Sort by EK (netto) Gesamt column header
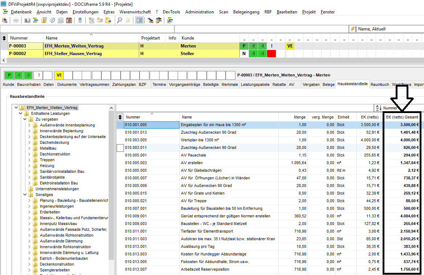424x275 pixels. tap(402, 117)
